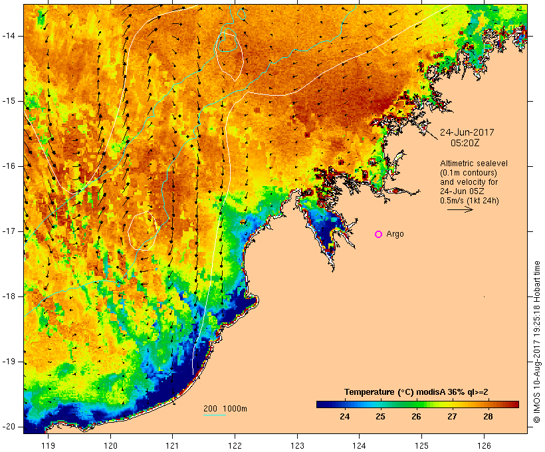Click '0.5m/s (1kt 24h)' velocity scale text
The width and height of the screenshot is (545, 452).
(x=469, y=201)
